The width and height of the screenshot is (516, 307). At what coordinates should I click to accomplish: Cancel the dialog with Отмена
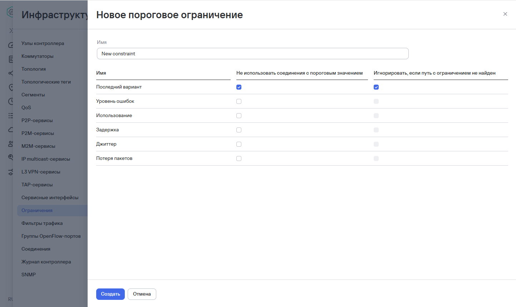(x=142, y=294)
